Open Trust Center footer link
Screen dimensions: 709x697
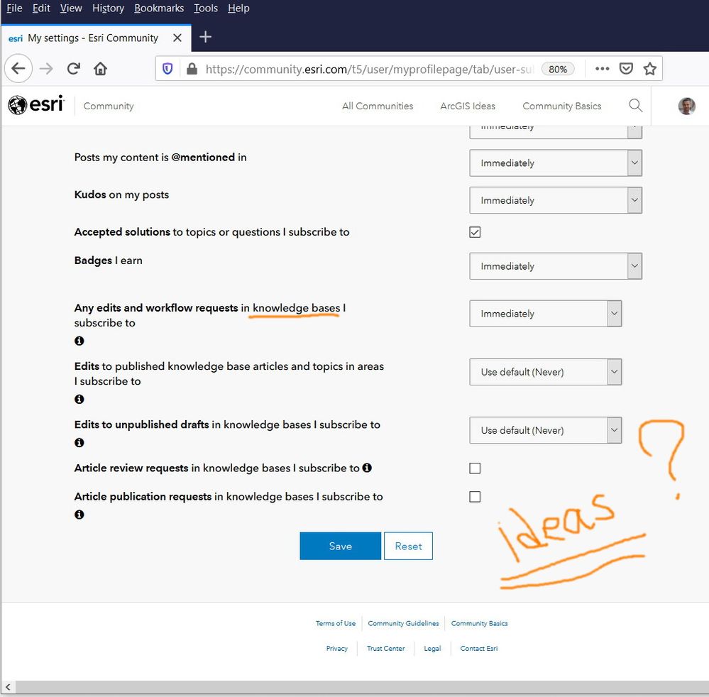(385, 648)
